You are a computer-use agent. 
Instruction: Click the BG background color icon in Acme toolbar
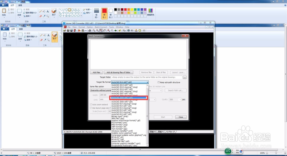(132, 31)
